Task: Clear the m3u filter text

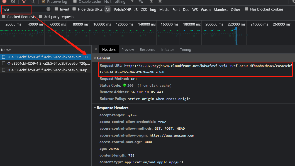Action: (x=48, y=9)
